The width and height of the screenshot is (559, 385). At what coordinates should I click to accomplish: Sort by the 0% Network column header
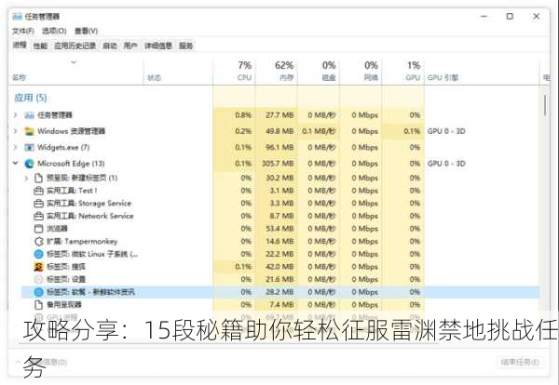pos(361,72)
